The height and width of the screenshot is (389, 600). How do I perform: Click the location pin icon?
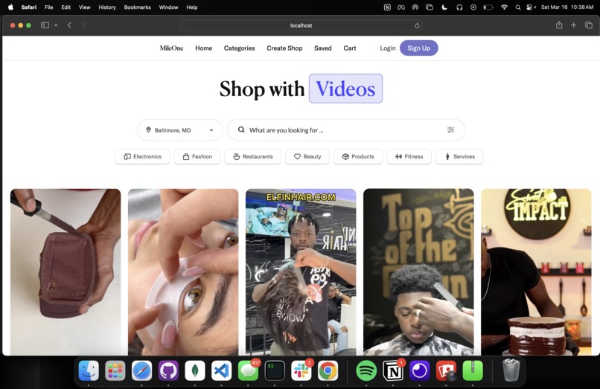coord(148,129)
